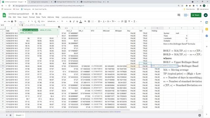Click the Print icon

12,21
